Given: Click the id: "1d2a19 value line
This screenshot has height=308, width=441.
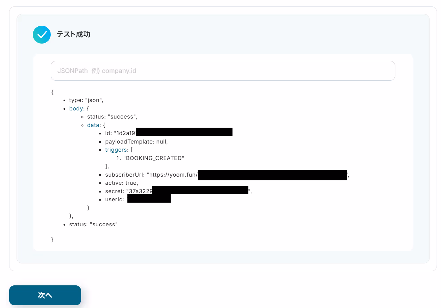Looking at the screenshot, I should pyautogui.click(x=169, y=133).
